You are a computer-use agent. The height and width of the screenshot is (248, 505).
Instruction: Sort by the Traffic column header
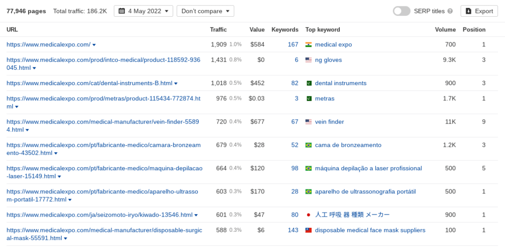click(x=218, y=30)
